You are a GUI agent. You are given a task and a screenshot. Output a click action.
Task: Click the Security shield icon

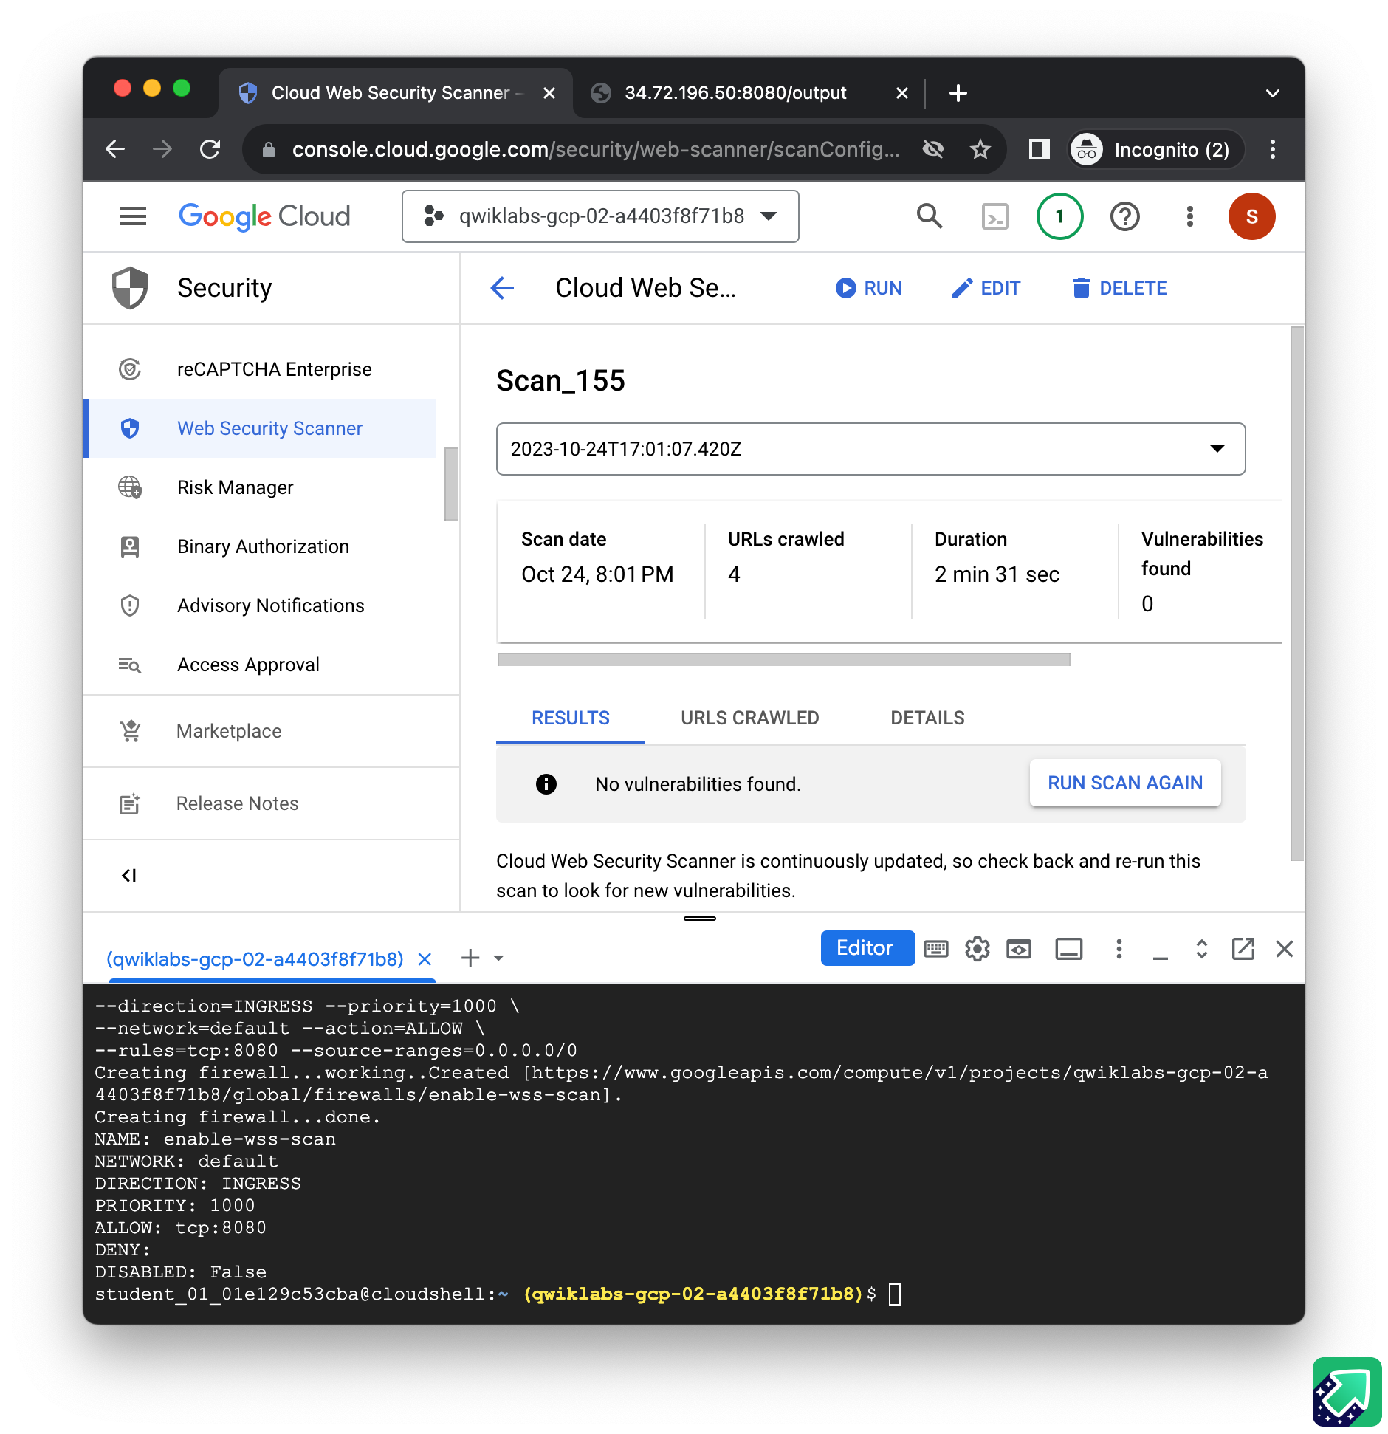click(x=130, y=288)
